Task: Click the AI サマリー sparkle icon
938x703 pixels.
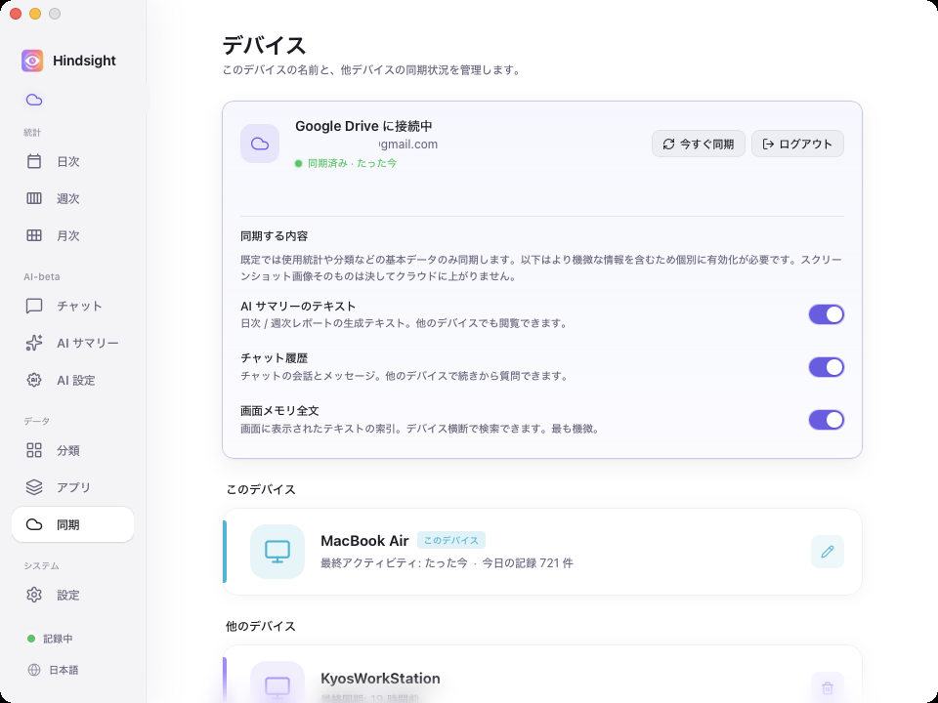Action: pyautogui.click(x=34, y=343)
